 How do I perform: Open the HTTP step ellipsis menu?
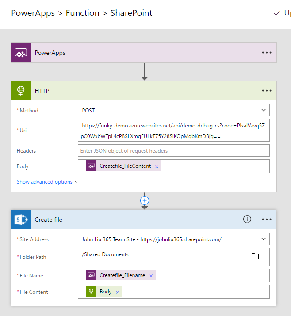[x=266, y=91]
